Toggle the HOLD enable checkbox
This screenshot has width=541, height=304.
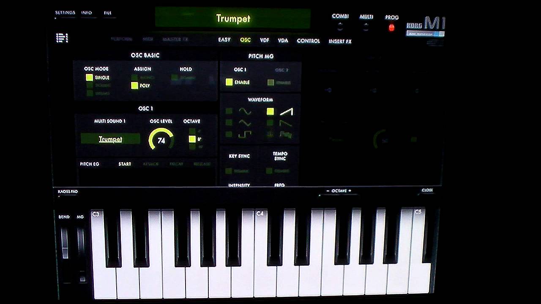(175, 78)
